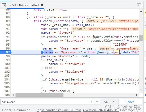146x112 pixels.
Task: Click "&type=1" string on line 92
Action: tap(66, 33)
